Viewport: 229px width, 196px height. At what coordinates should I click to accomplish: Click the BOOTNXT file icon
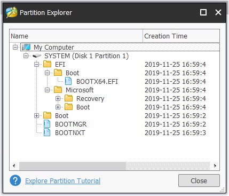pyautogui.click(x=47, y=132)
